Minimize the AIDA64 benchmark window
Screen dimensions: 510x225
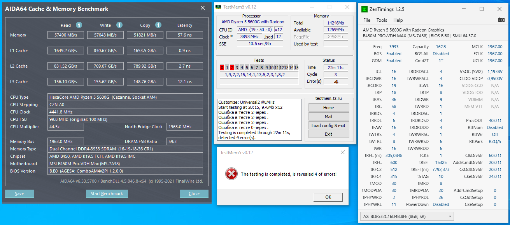point(184,8)
